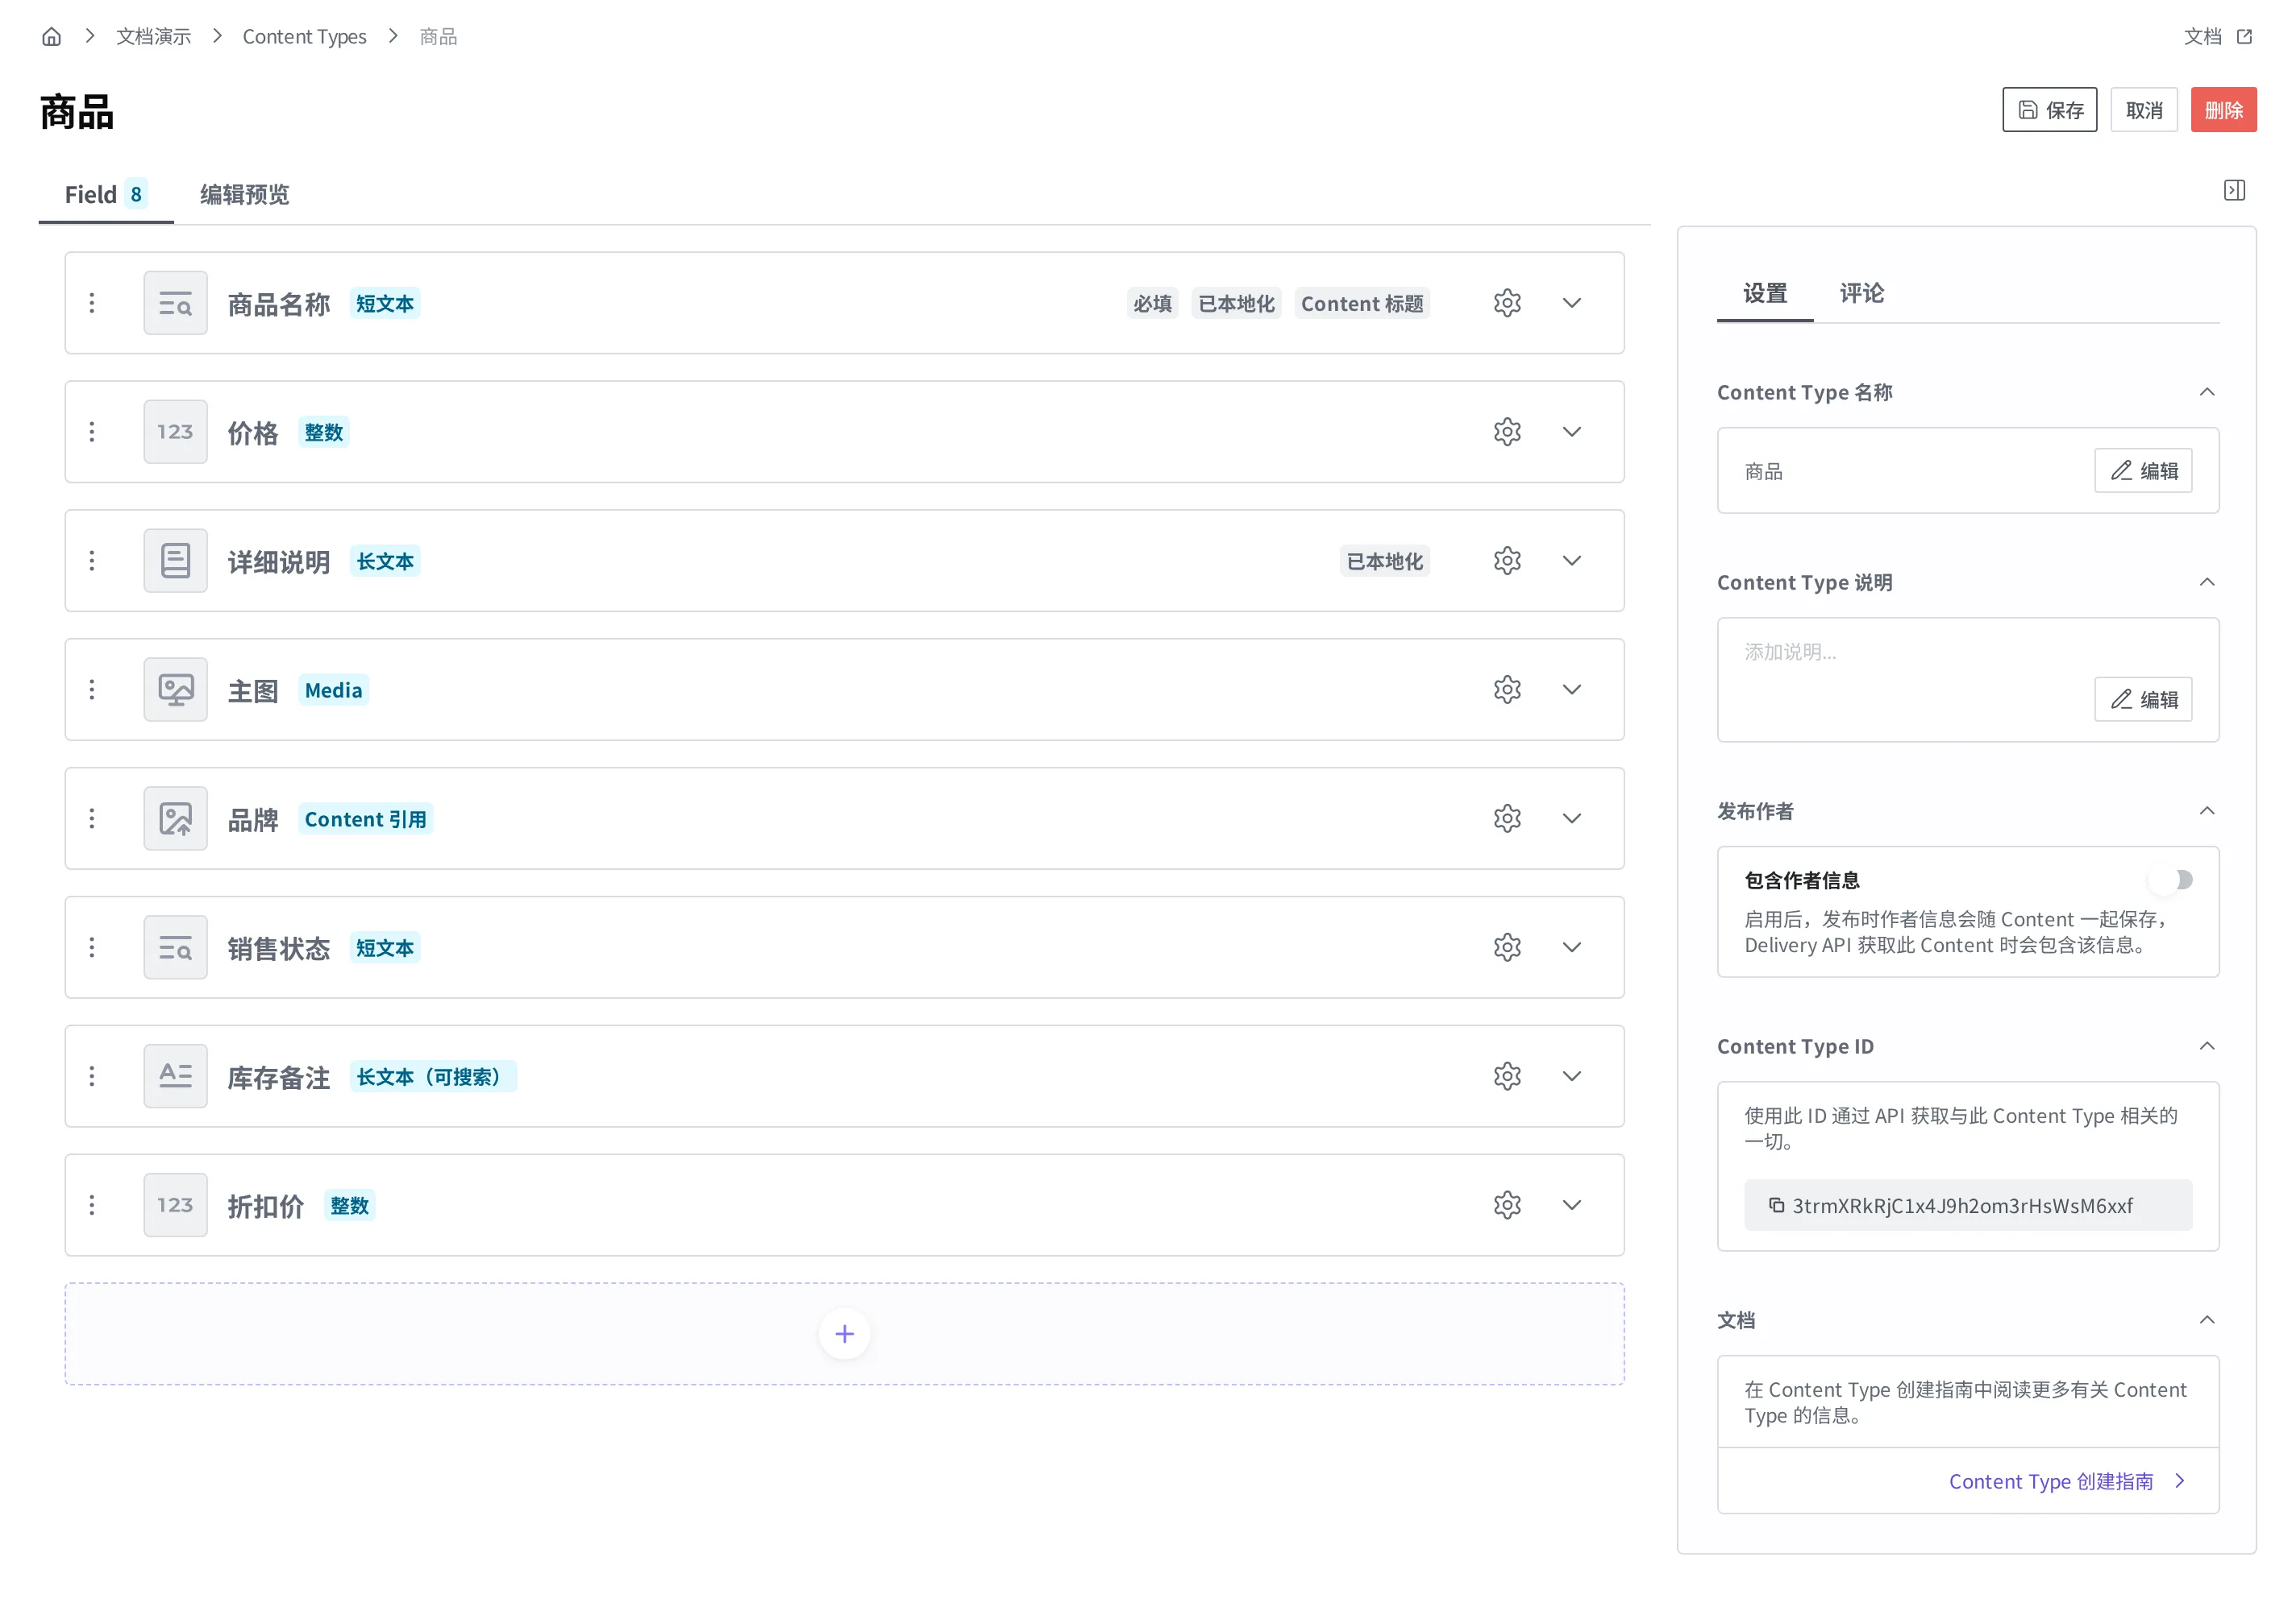Open settings gear for 主图 field
Screen dimensions: 2296x1611
point(1507,690)
